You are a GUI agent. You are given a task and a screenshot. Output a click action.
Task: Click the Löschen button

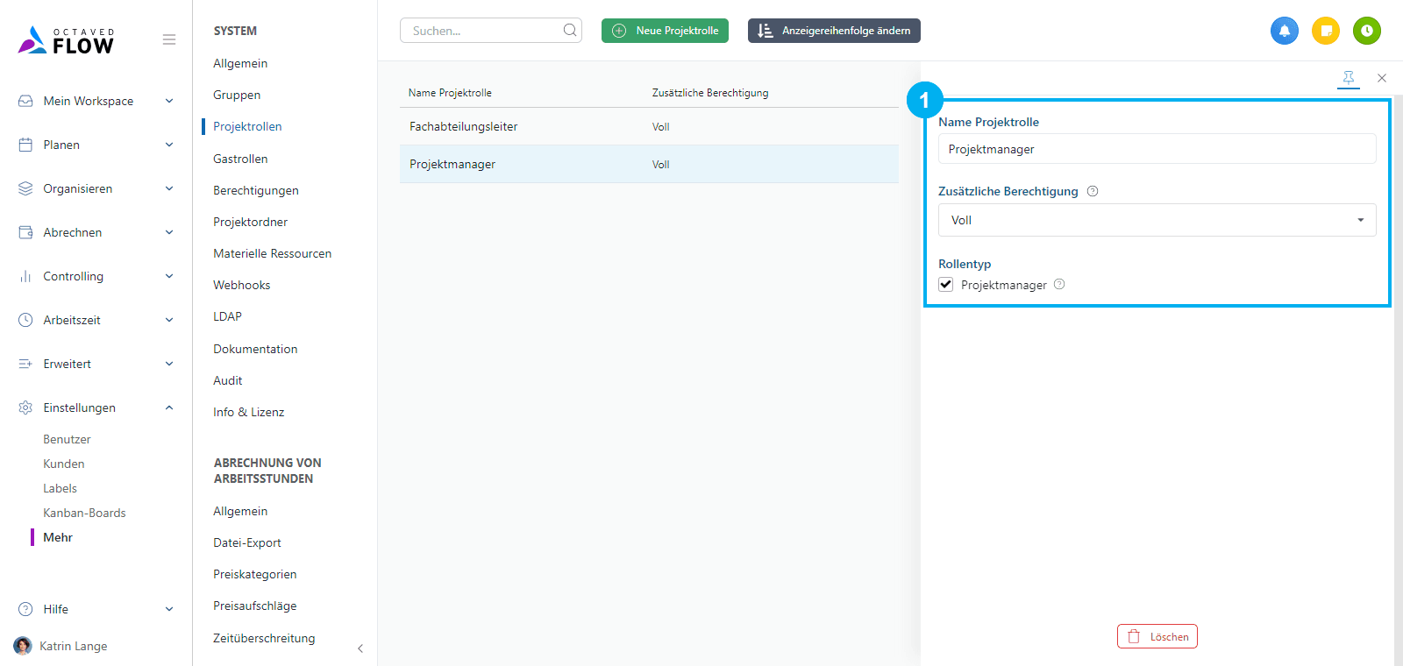1157,636
